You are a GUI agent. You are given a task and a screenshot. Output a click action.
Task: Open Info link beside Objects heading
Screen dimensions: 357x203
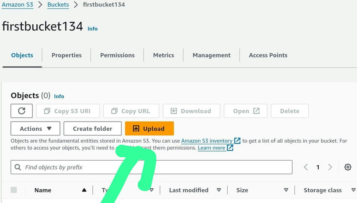tap(59, 96)
